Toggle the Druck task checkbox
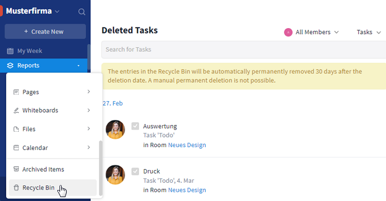The image size is (386, 201). tap(135, 171)
